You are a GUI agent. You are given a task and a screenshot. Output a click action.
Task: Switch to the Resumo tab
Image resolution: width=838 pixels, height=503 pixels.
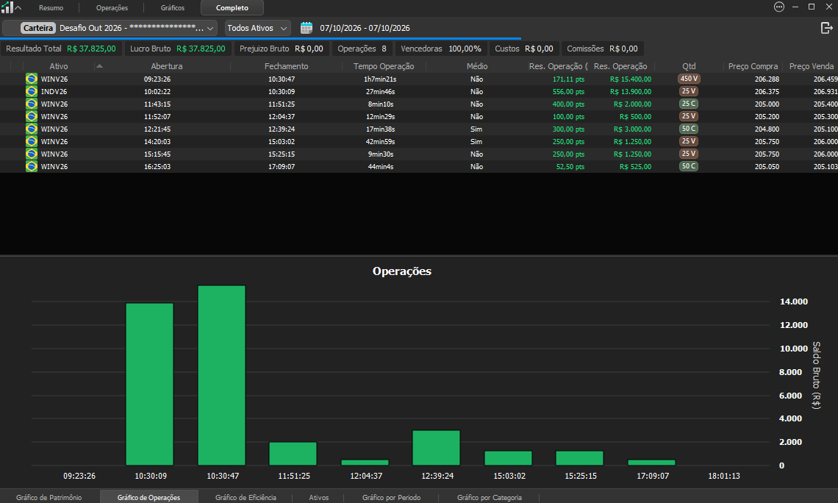click(51, 8)
